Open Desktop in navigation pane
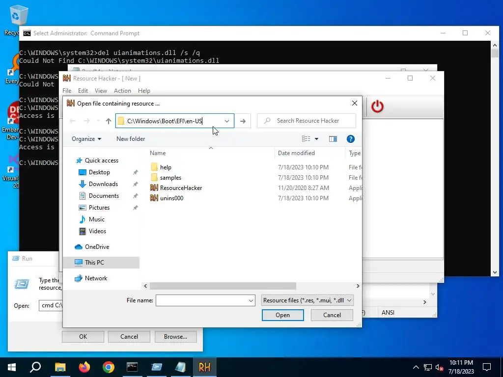The image size is (503, 377). [99, 172]
